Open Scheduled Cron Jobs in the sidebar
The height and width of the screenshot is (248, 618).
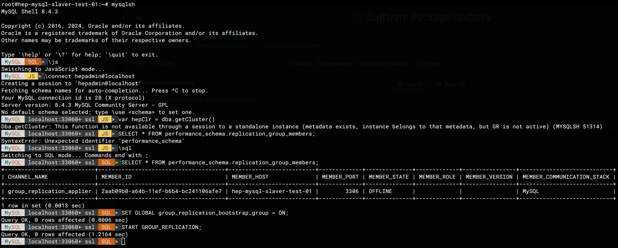tap(45, 181)
